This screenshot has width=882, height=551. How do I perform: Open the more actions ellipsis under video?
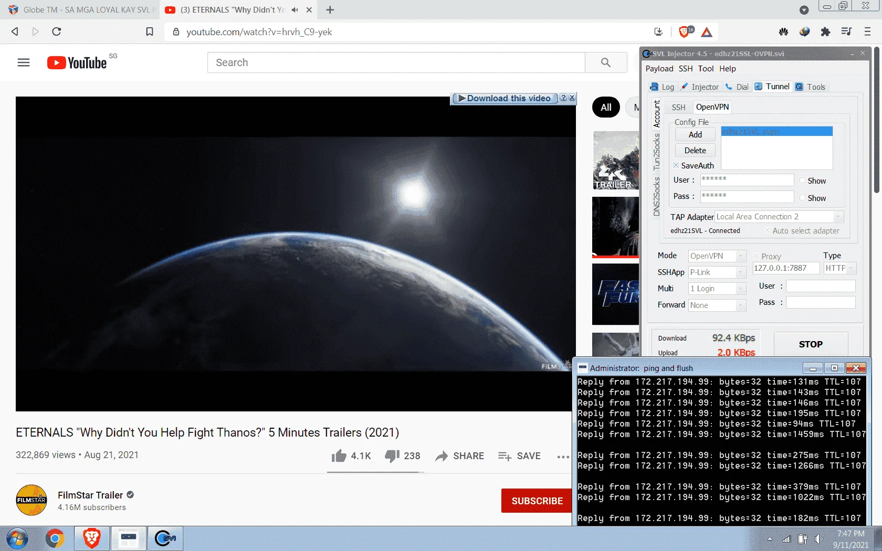563,456
